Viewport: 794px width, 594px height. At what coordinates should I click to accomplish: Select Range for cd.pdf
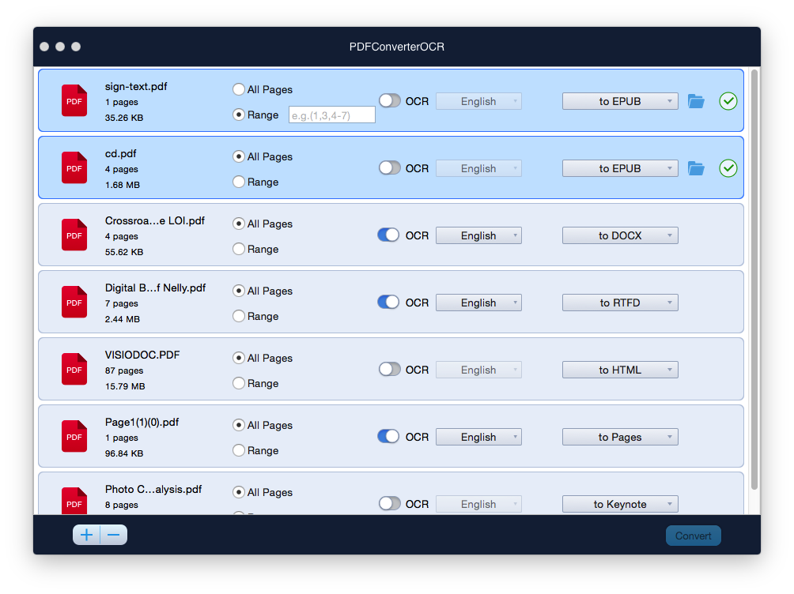[239, 182]
